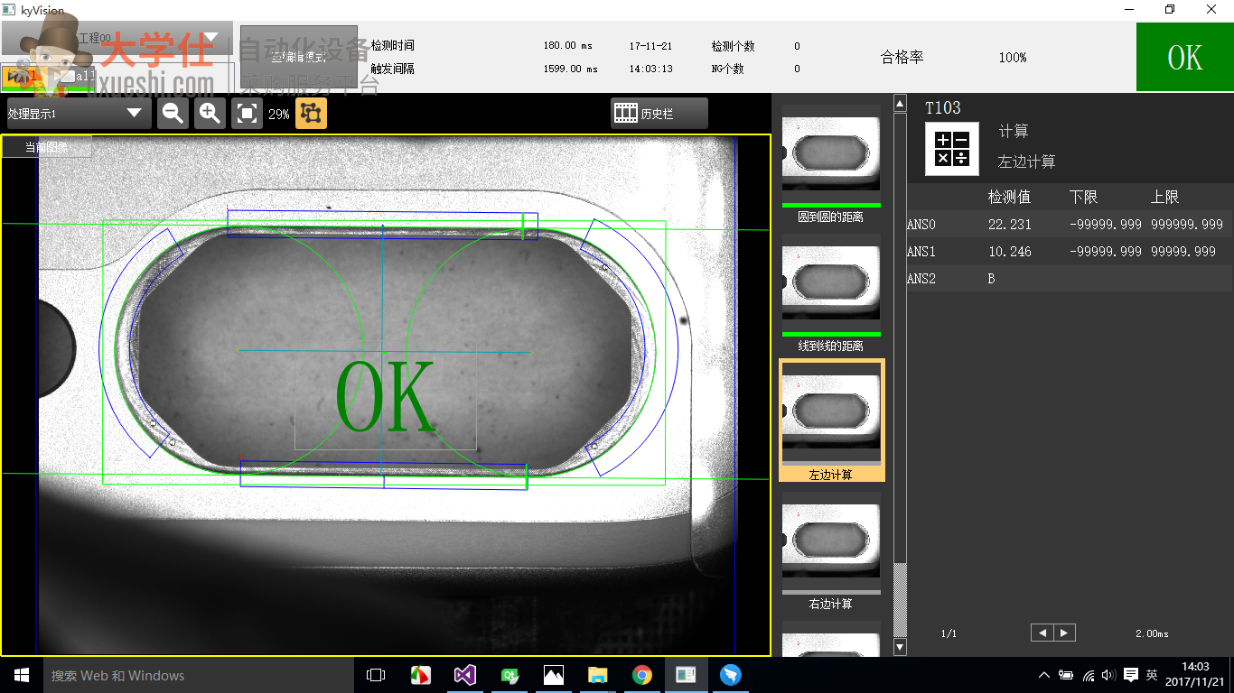Open the Action Center notifications icon
The height and width of the screenshot is (693, 1234).
(1131, 675)
